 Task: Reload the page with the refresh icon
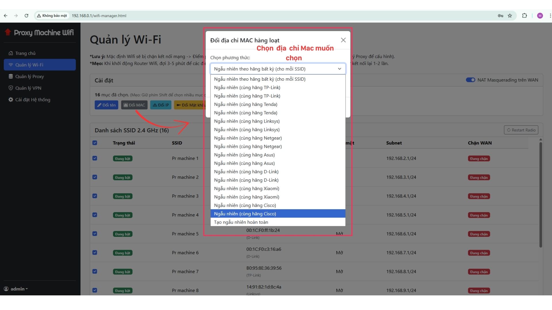[x=26, y=16]
